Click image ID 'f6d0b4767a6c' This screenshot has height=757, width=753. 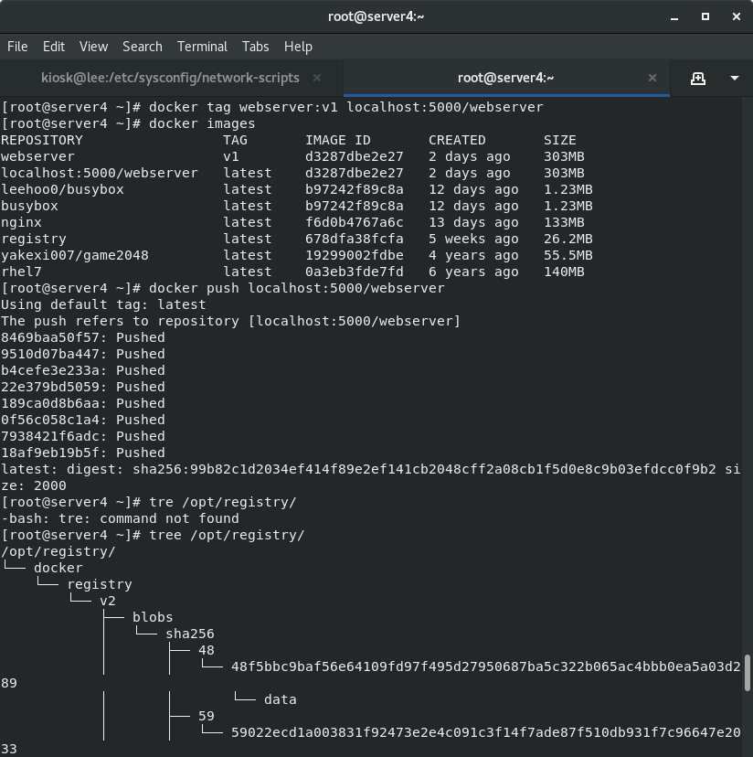[355, 222]
